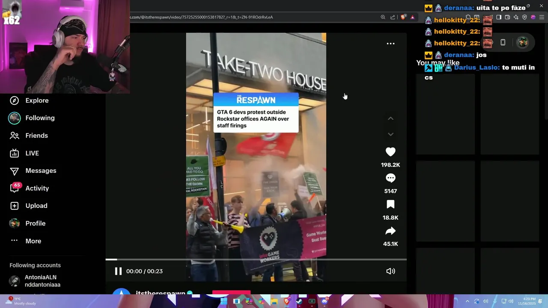Open the Xbox taskbar icon
The height and width of the screenshot is (308, 548).
(312, 302)
